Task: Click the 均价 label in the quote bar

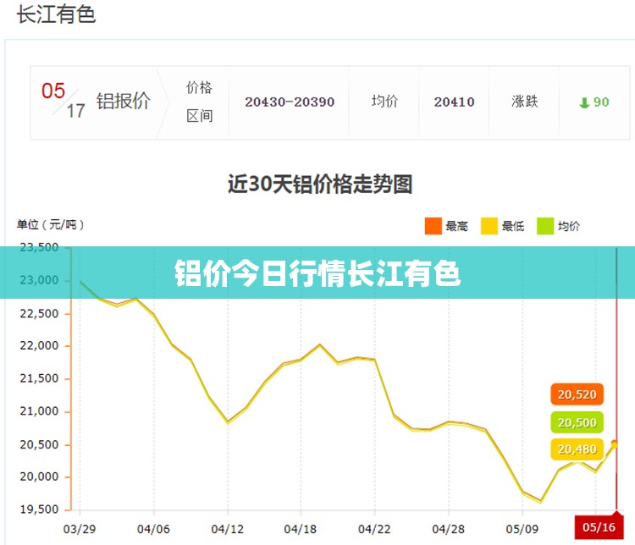Action: 384,102
